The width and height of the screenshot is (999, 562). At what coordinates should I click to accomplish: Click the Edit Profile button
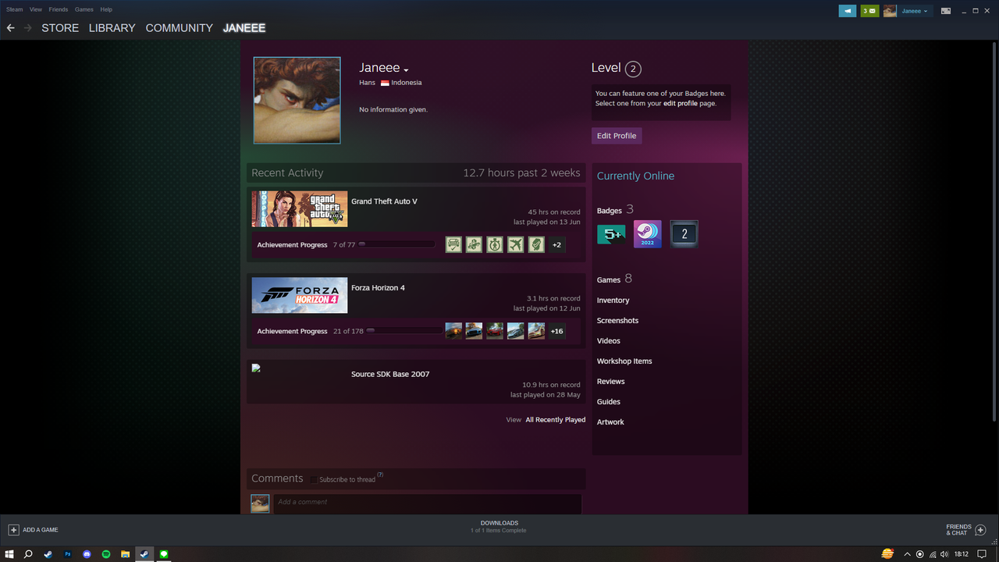click(617, 136)
